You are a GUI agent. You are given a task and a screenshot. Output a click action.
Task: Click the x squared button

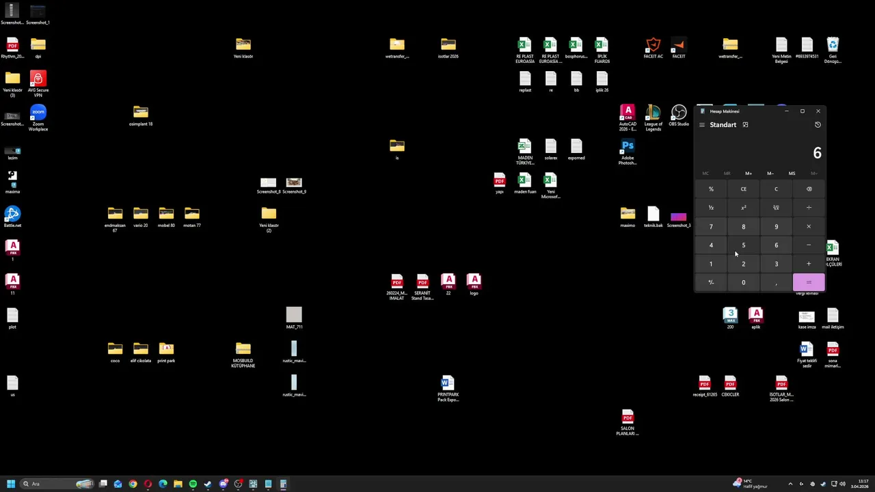pyautogui.click(x=744, y=208)
